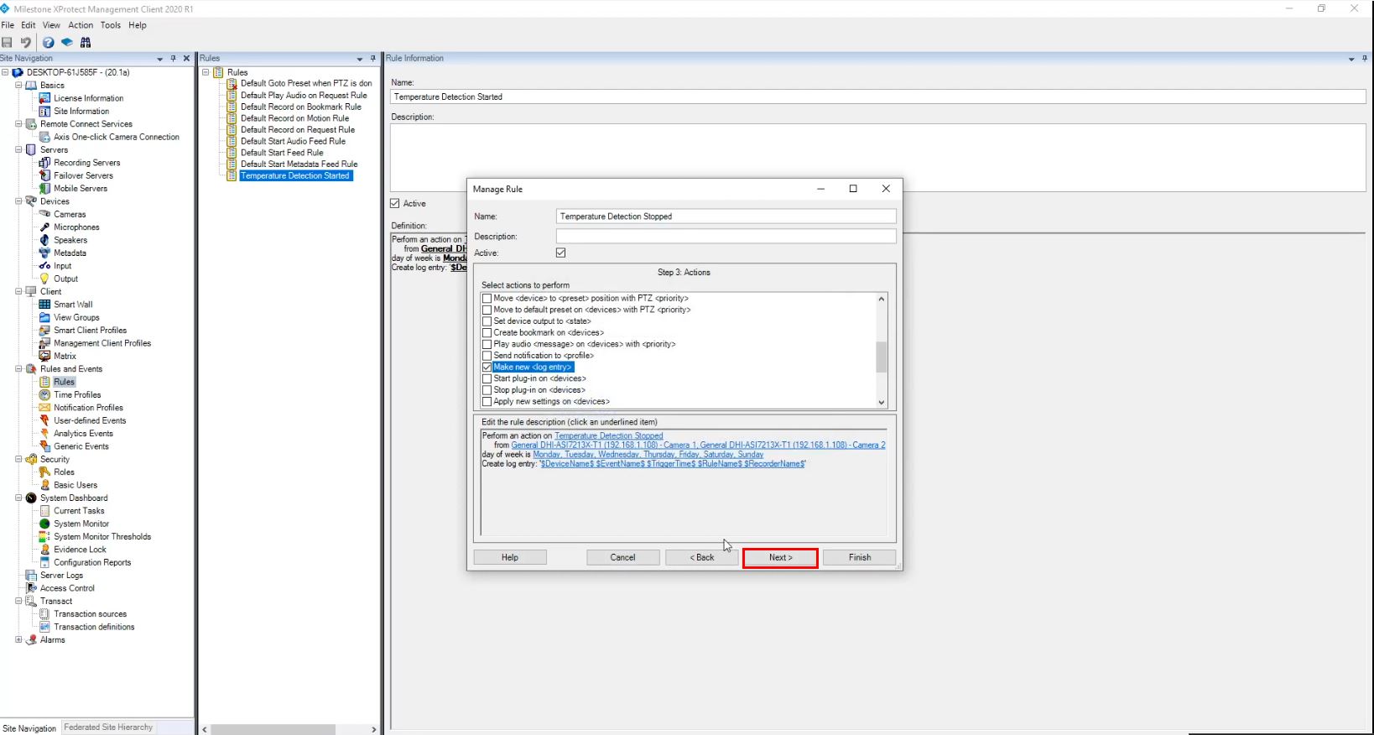
Task: Click the Next button
Action: 780,557
